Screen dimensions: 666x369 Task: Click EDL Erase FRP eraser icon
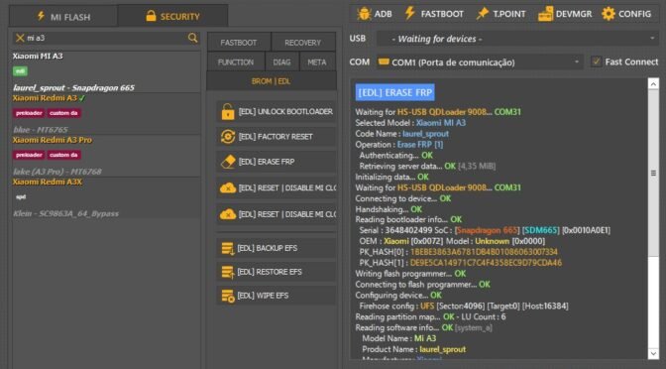pos(228,162)
